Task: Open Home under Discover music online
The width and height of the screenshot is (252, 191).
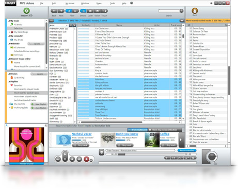Action: (15, 62)
